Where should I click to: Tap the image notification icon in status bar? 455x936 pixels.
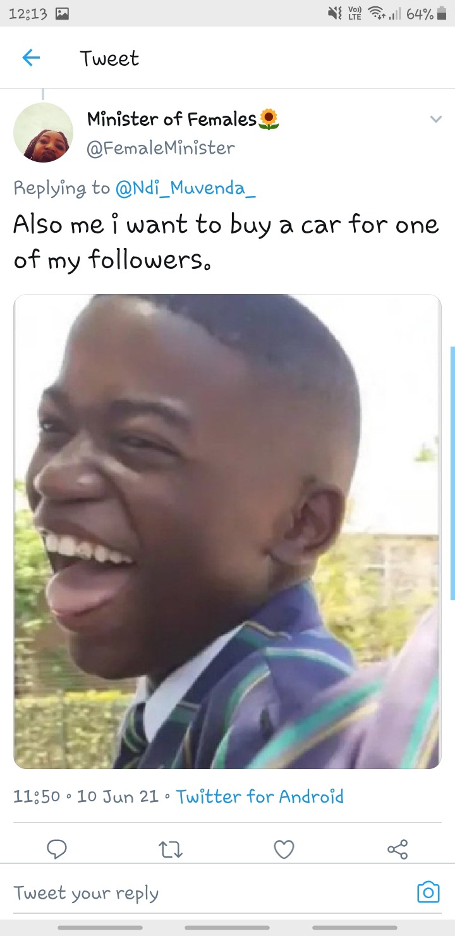pyautogui.click(x=62, y=13)
